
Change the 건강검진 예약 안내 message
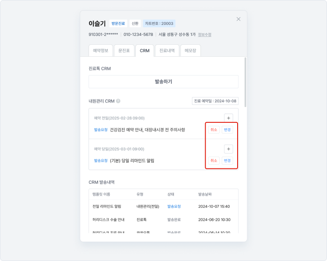coord(227,130)
